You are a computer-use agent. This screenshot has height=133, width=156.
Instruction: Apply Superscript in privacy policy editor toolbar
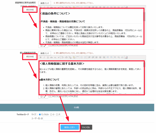[x=59, y=57]
